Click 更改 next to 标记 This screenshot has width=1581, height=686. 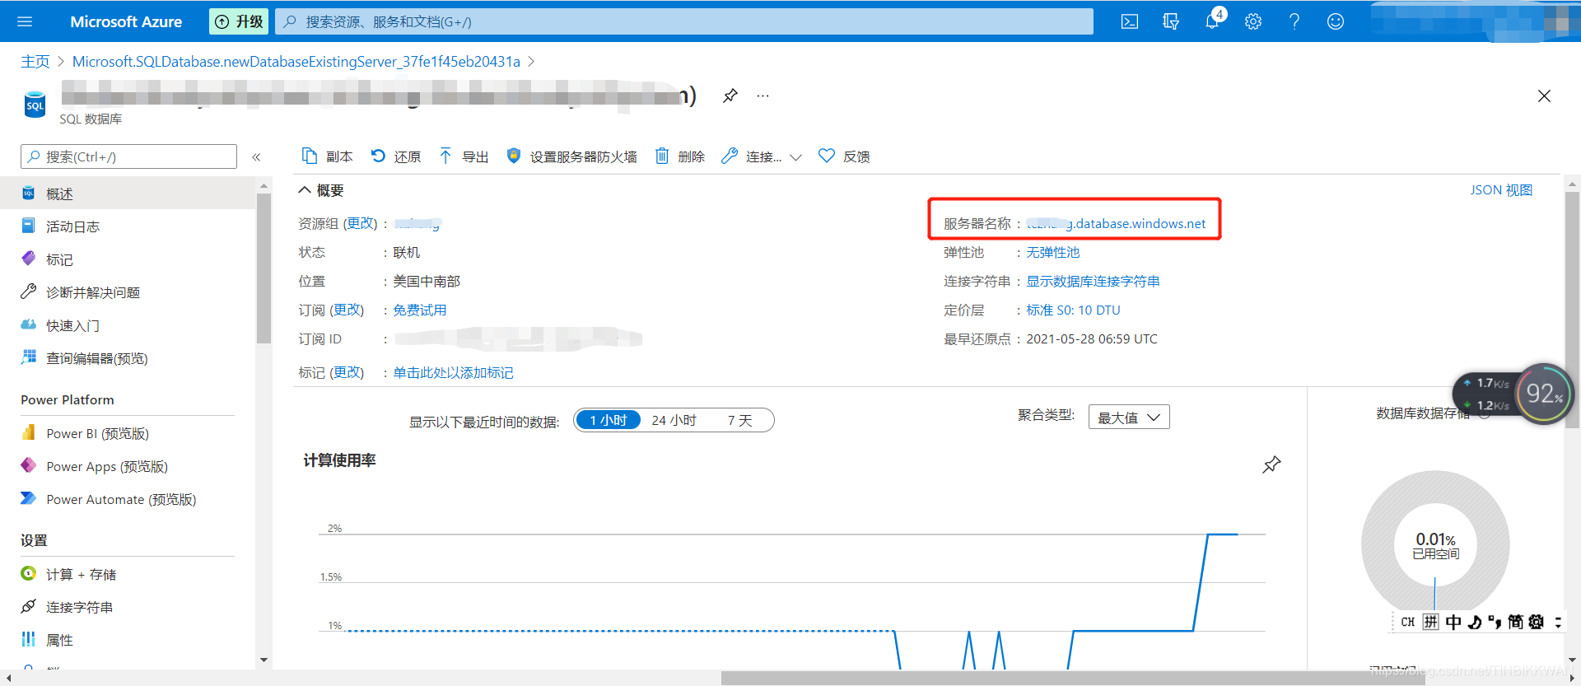[x=347, y=372]
